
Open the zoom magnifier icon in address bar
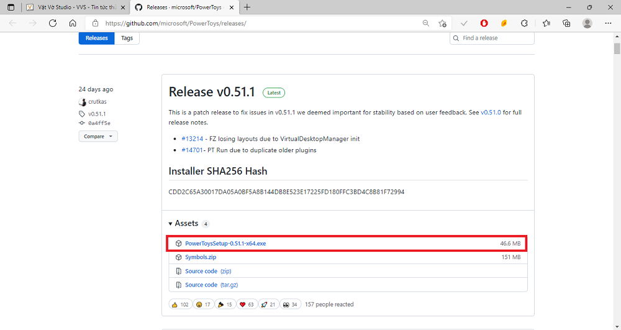(x=426, y=24)
